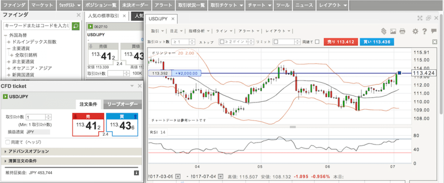Save chart as image icon
Viewport: 444px width, 183px height.
(393, 31)
